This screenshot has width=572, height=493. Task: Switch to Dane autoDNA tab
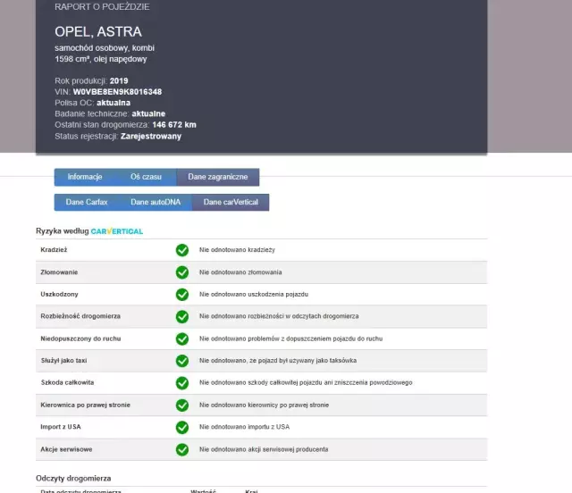pos(155,203)
